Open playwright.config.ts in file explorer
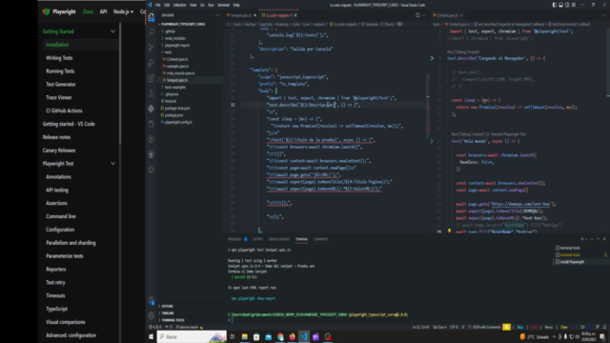The height and width of the screenshot is (343, 610). coord(178,122)
